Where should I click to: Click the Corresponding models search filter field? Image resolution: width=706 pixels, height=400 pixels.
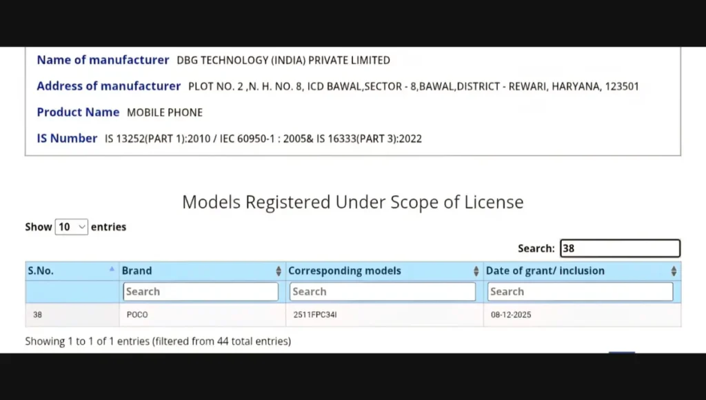point(382,292)
